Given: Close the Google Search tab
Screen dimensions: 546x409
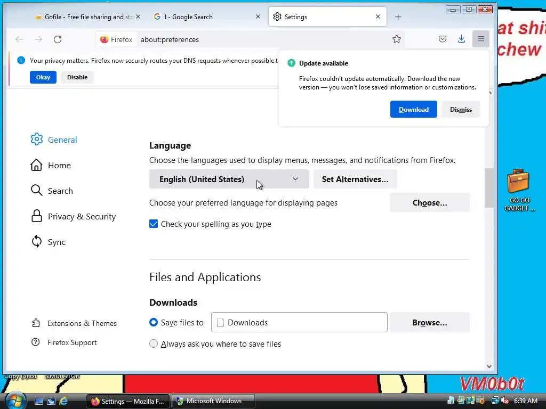Looking at the screenshot, I should 258,17.
